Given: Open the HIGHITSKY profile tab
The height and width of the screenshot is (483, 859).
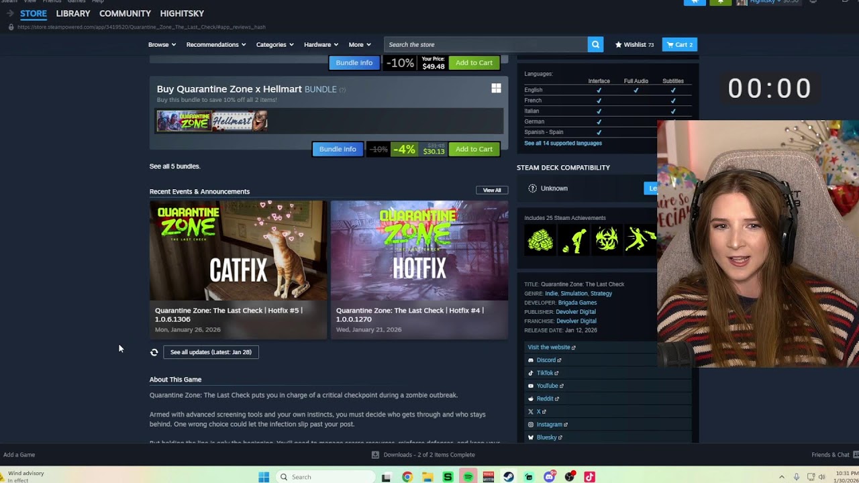Looking at the screenshot, I should click(182, 13).
